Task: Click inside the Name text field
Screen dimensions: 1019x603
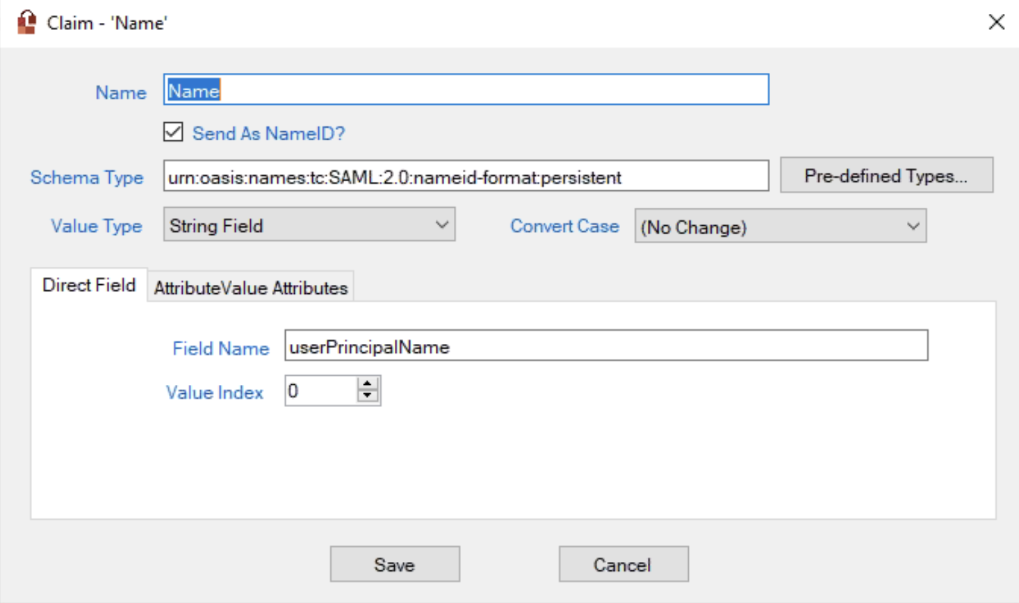Action: coord(466,90)
